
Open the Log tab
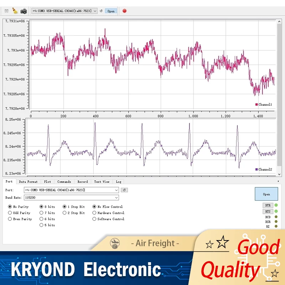(119, 182)
